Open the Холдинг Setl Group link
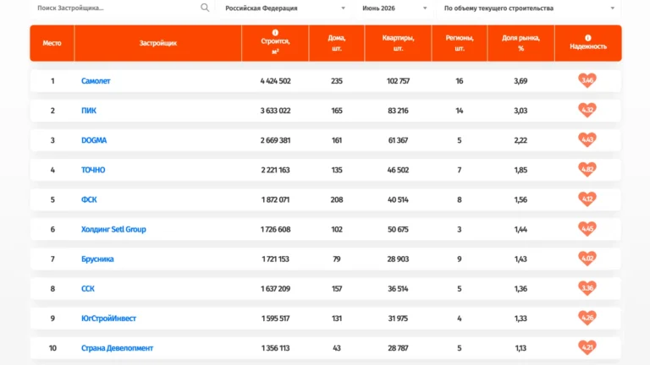The width and height of the screenshot is (650, 365). click(113, 229)
